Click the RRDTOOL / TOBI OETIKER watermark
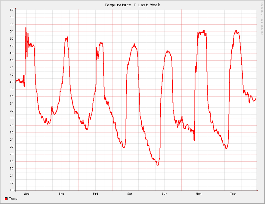 tap(262, 18)
